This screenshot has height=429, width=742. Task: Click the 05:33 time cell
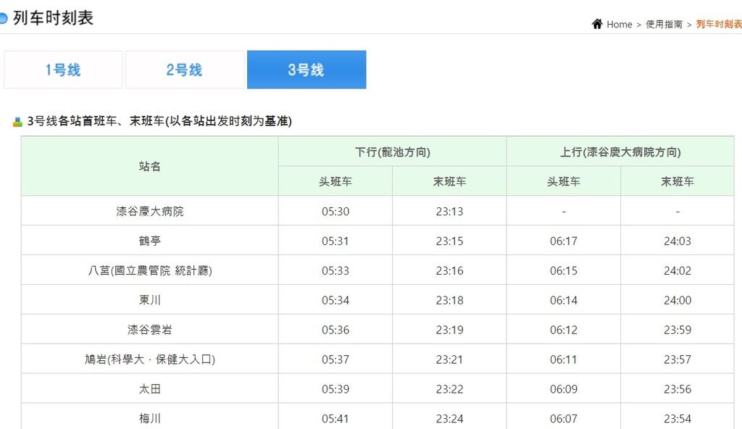pos(335,270)
